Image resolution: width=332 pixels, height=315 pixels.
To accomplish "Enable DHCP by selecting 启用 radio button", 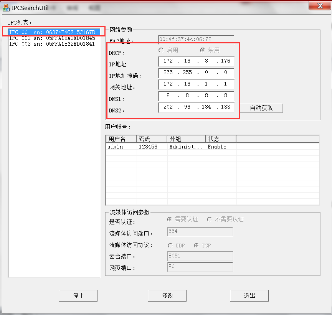I will click(x=161, y=50).
